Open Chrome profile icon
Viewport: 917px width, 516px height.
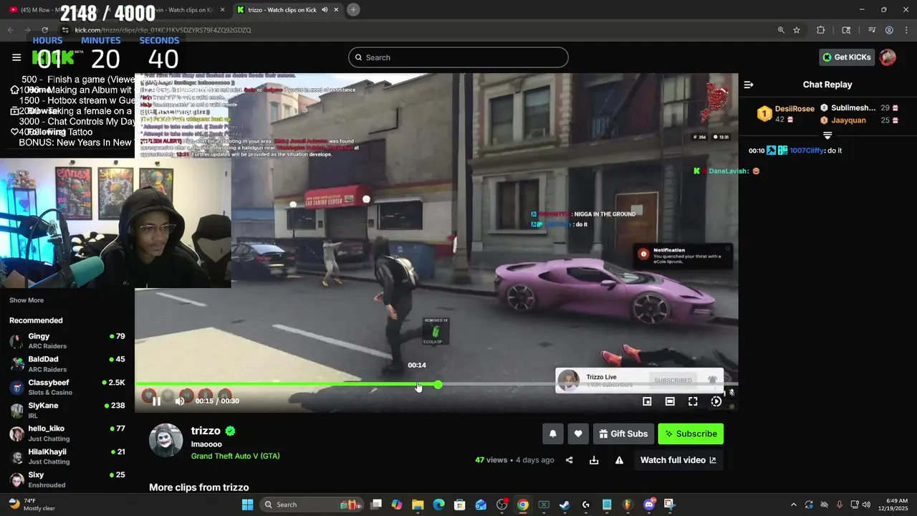pyautogui.click(x=889, y=30)
